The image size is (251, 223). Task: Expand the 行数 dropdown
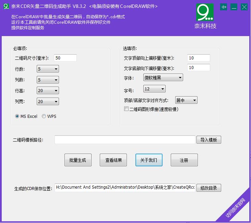(x=48, y=69)
